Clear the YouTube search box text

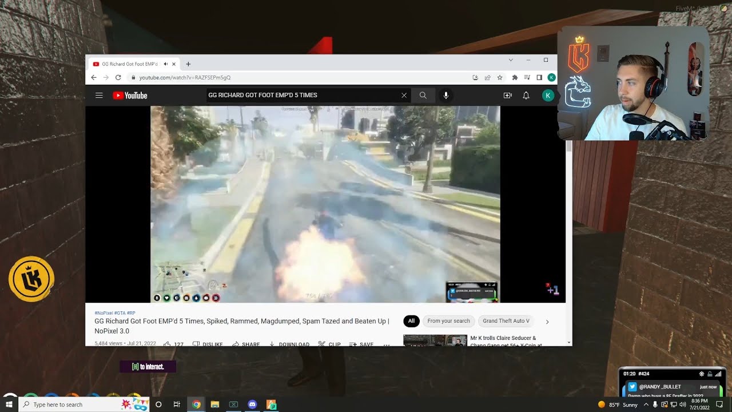(x=404, y=96)
